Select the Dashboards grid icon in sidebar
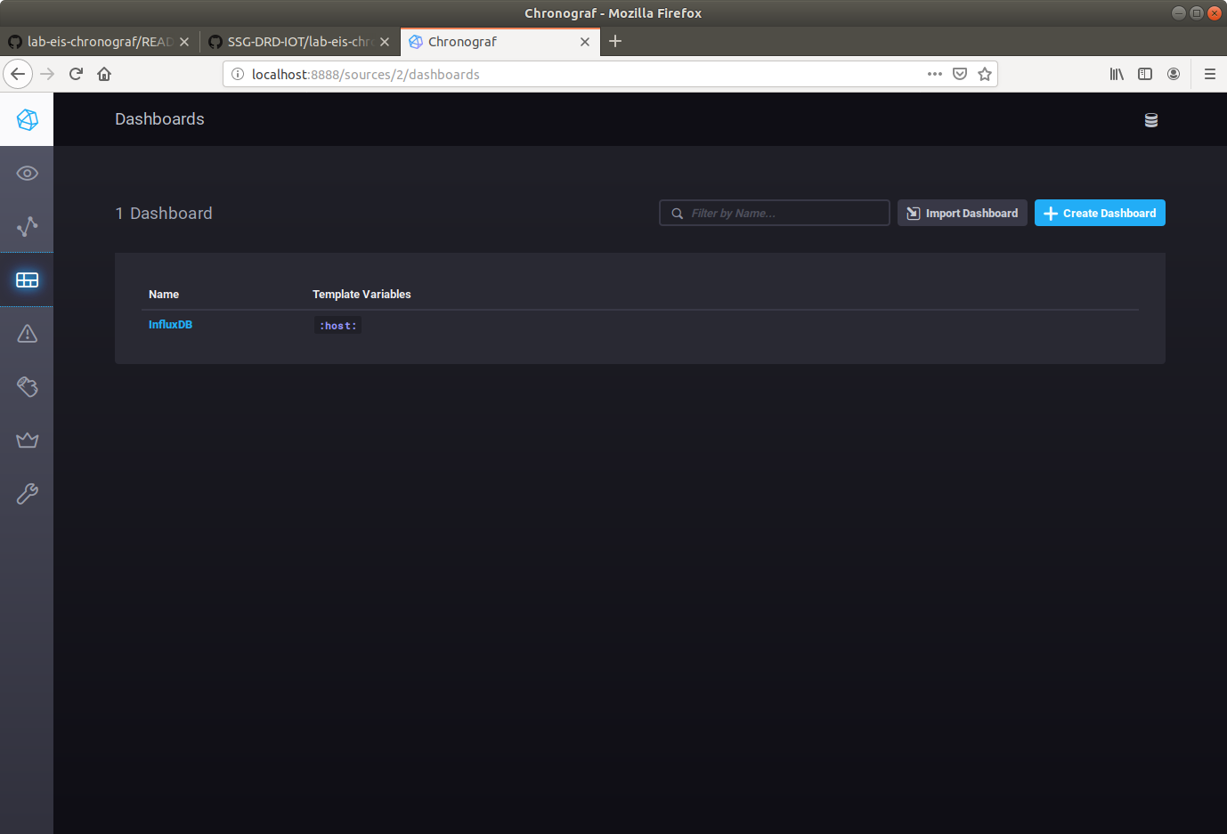Image resolution: width=1227 pixels, height=834 pixels. pyautogui.click(x=28, y=279)
